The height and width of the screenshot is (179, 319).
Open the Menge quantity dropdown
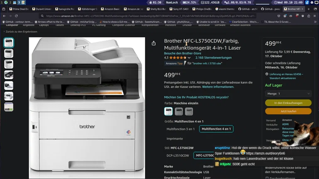coord(288,94)
